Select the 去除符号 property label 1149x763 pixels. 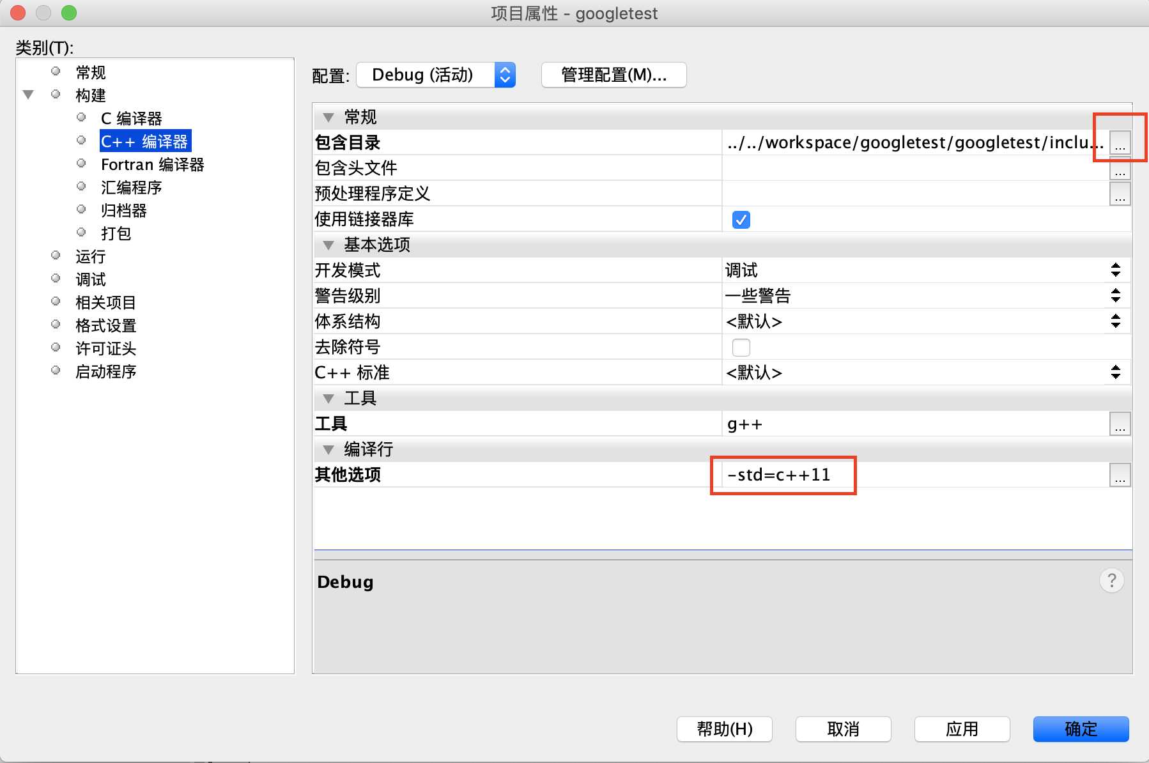pyautogui.click(x=348, y=347)
